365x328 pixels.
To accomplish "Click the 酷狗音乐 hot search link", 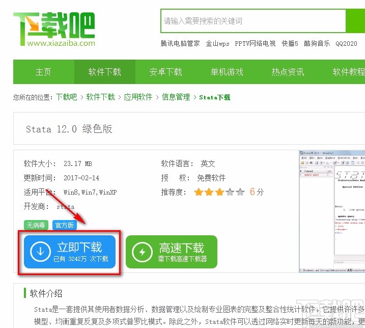I will coord(317,44).
